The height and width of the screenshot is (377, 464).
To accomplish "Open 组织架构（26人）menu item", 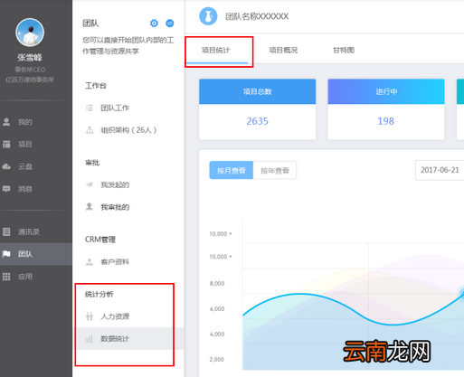I will pos(129,130).
